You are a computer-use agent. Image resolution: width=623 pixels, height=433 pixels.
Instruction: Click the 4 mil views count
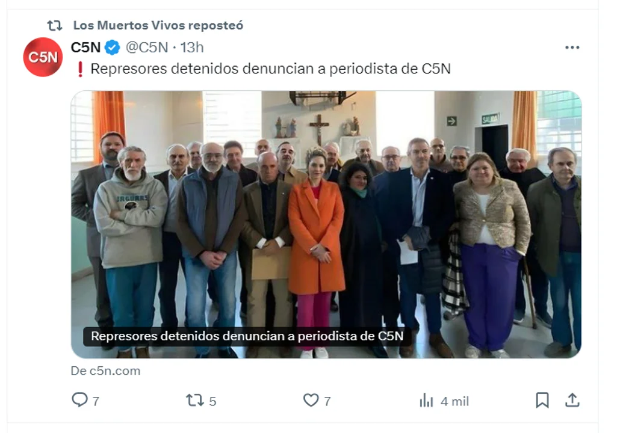point(454,401)
